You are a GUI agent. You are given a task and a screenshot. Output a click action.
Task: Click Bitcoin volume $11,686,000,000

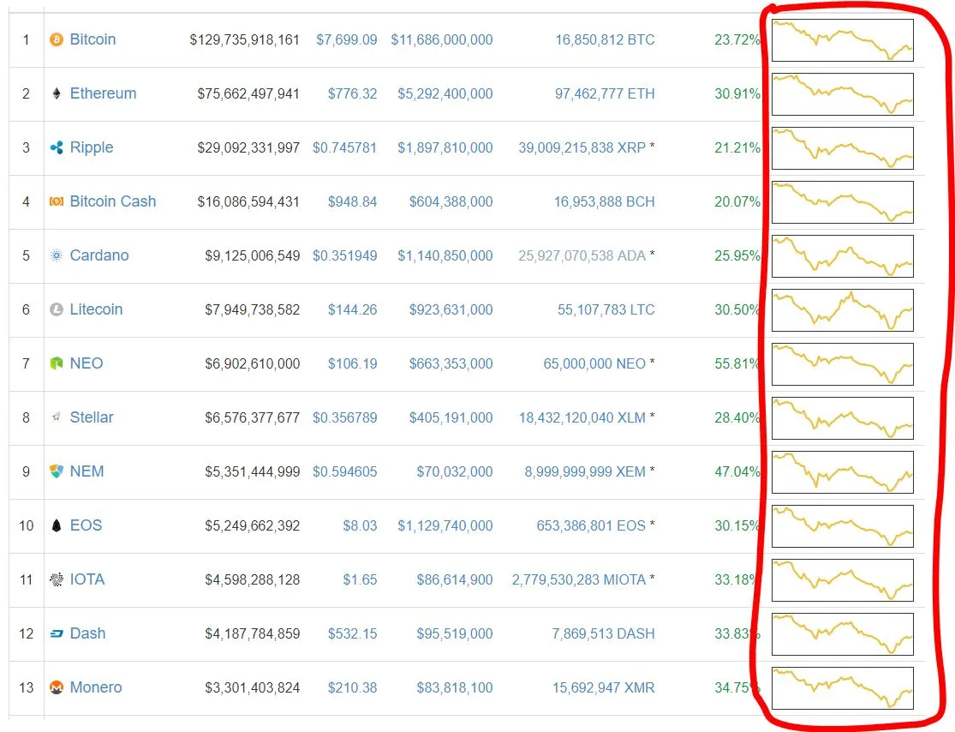tap(442, 40)
